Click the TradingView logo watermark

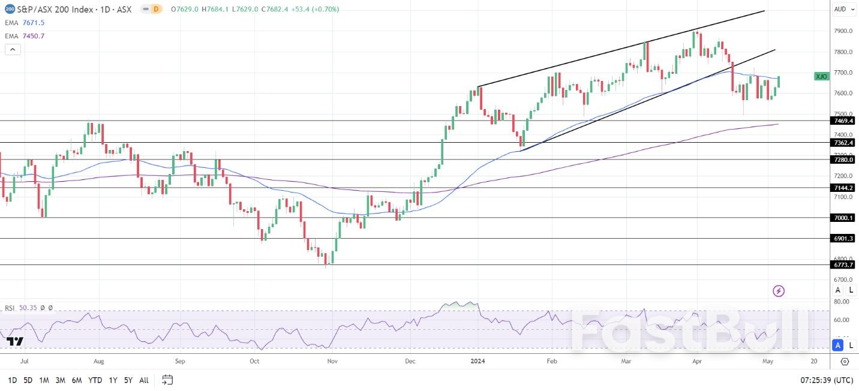point(14,341)
